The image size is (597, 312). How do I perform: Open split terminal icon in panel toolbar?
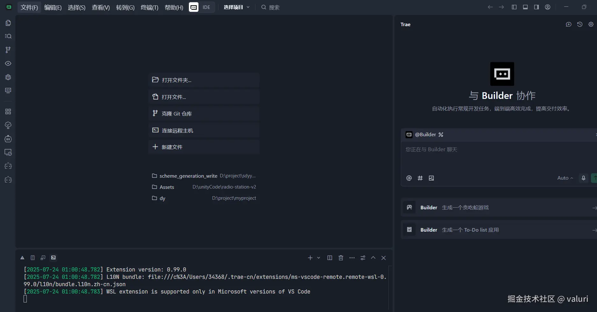(329, 257)
